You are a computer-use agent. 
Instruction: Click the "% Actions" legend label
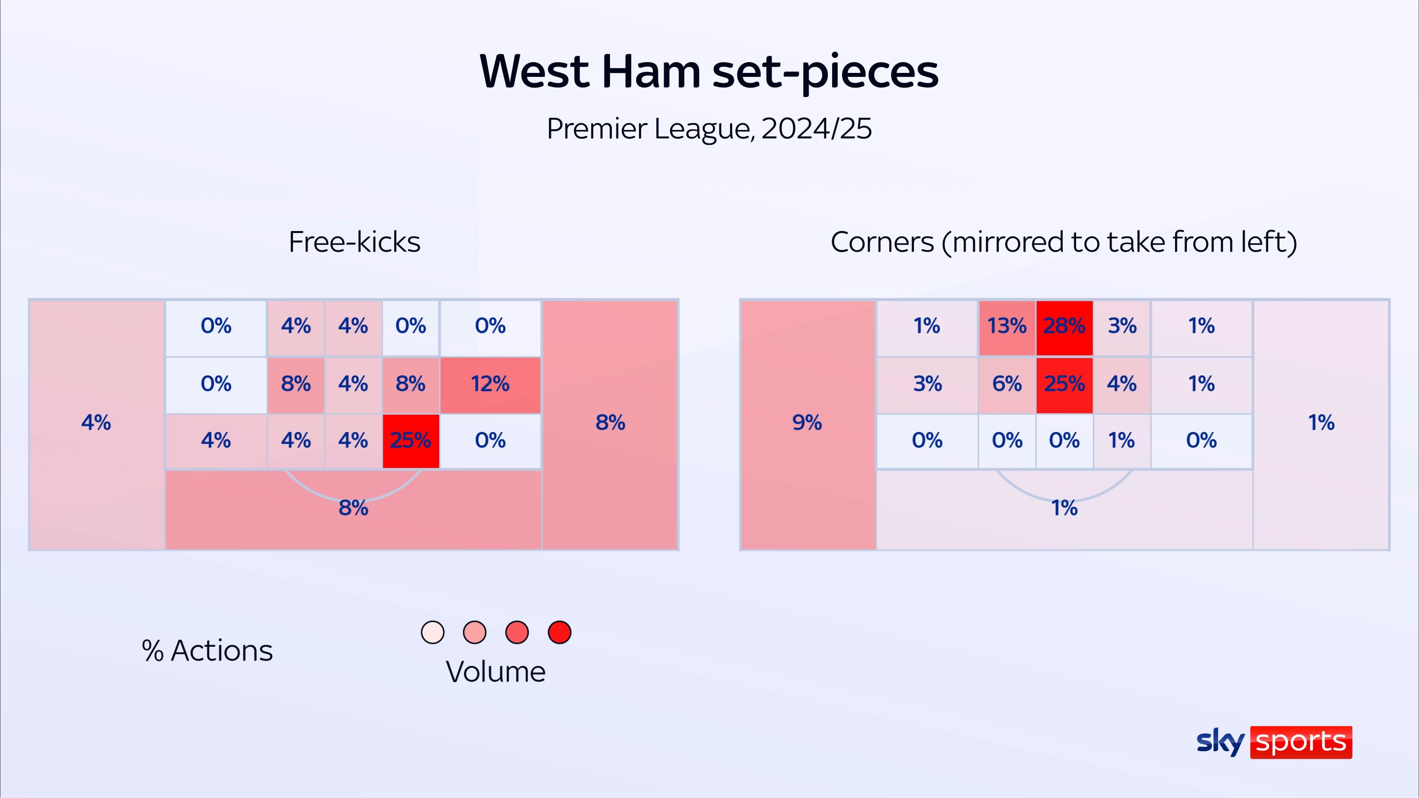pos(207,651)
